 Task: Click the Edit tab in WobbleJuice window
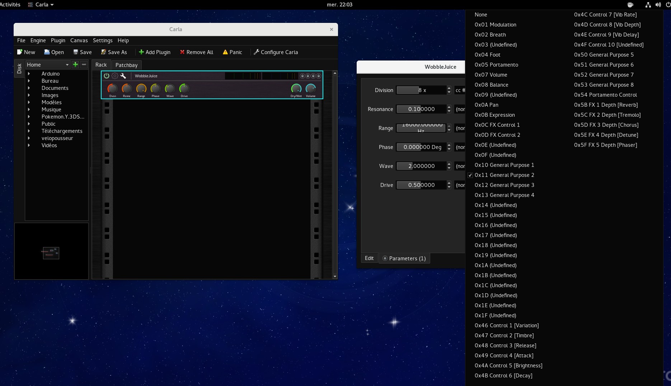click(x=369, y=258)
